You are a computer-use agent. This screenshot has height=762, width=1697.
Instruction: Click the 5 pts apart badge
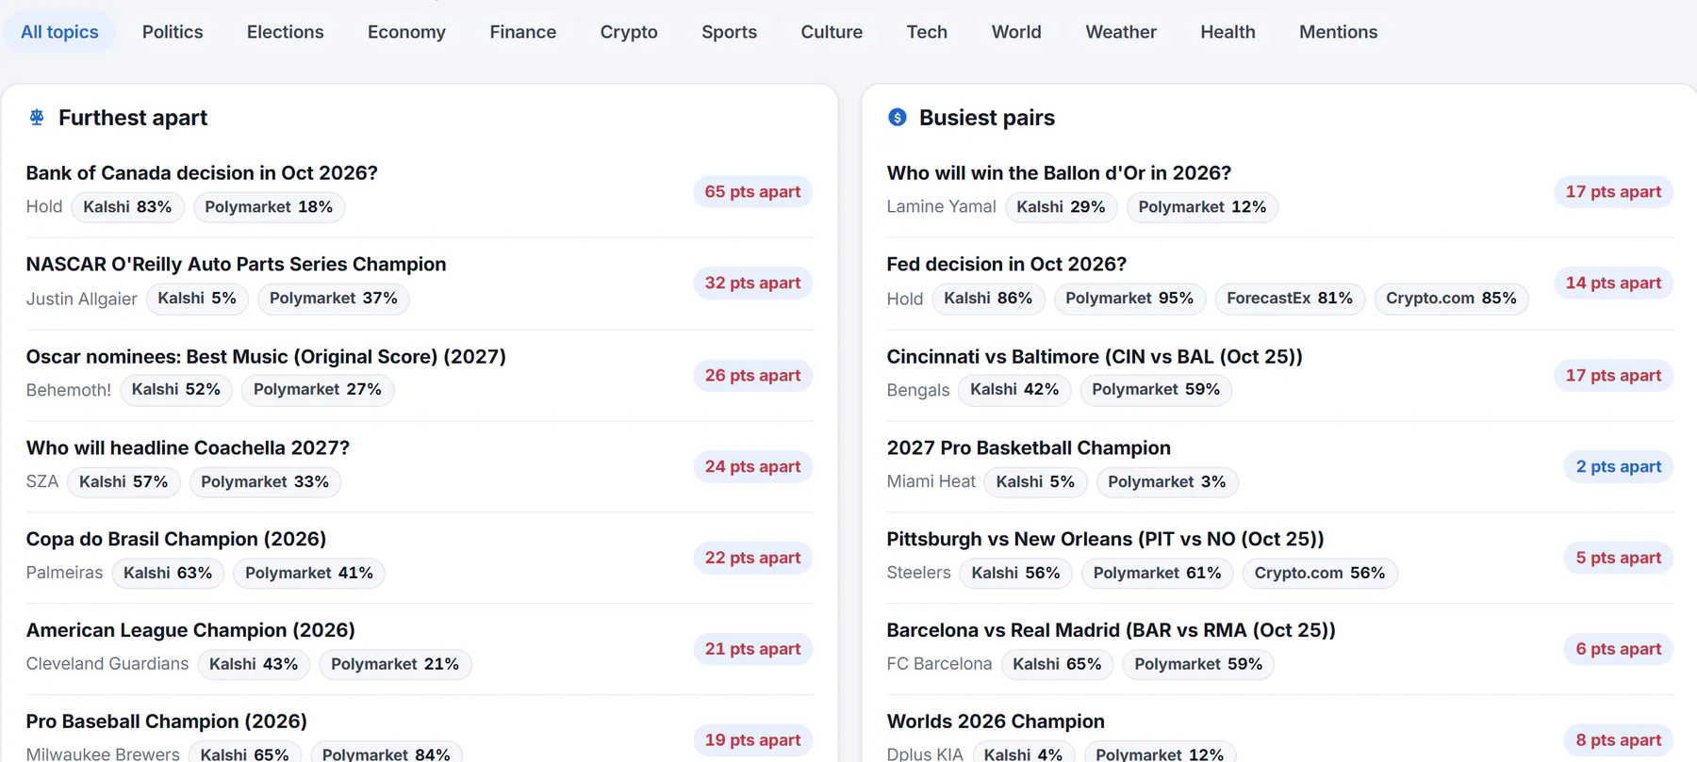pos(1619,559)
